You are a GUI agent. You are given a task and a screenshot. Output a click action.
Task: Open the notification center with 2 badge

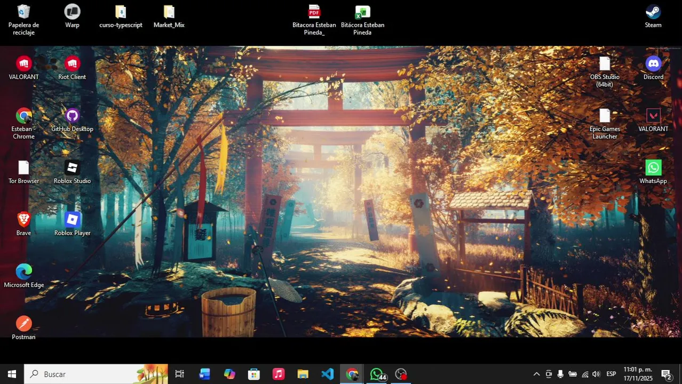point(667,374)
